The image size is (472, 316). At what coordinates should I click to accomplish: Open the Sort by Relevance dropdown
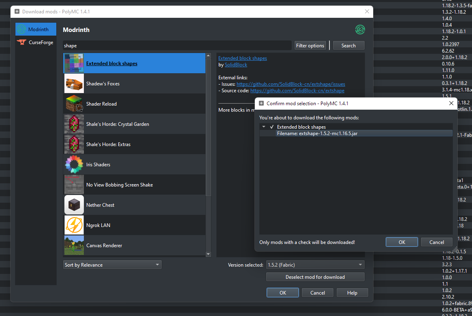112,265
